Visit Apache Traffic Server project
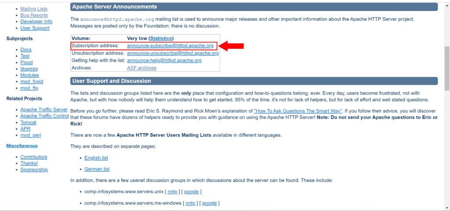450x211 pixels. coord(44,109)
